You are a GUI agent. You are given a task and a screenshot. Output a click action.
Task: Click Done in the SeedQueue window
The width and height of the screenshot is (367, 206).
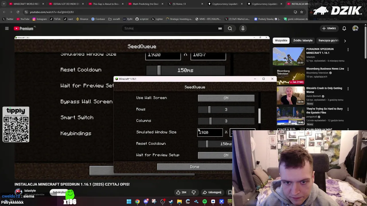(x=195, y=167)
